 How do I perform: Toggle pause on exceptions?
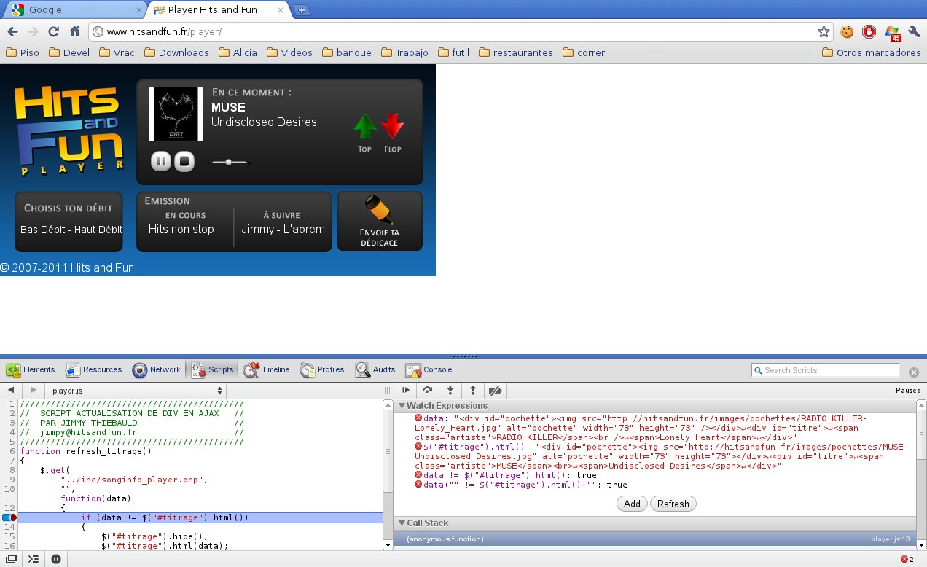tap(56, 559)
